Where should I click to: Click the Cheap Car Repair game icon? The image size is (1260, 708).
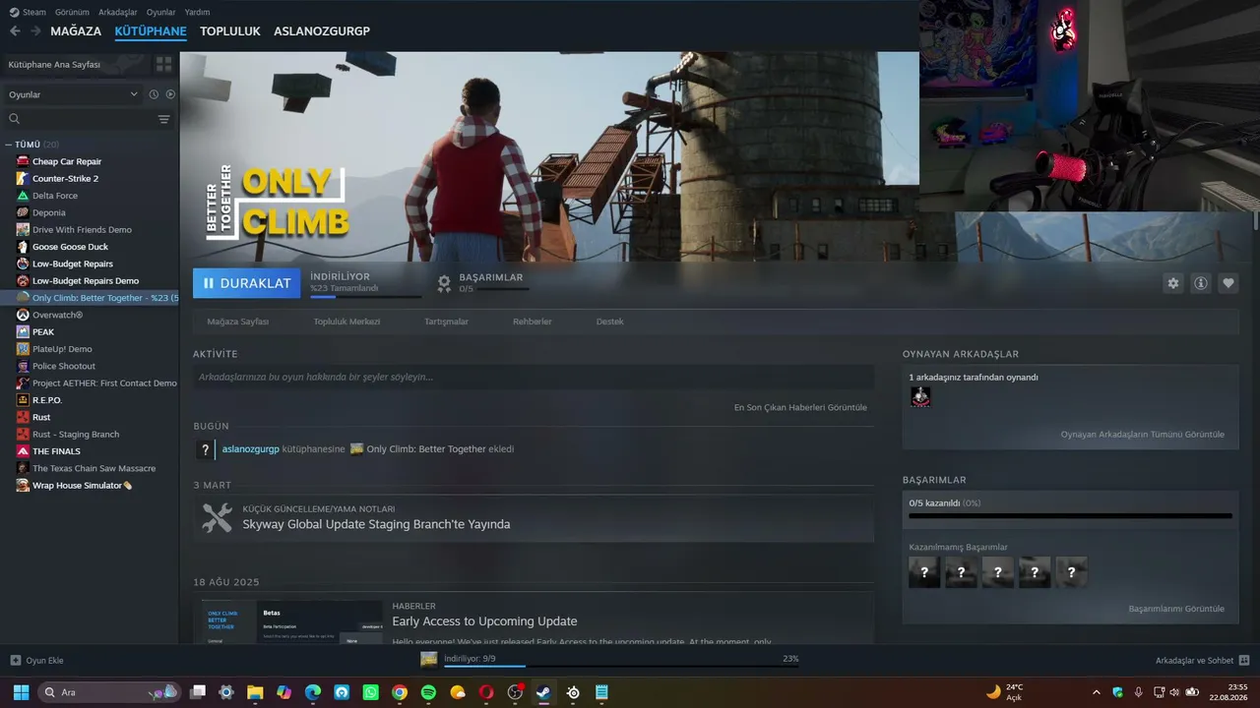click(23, 161)
